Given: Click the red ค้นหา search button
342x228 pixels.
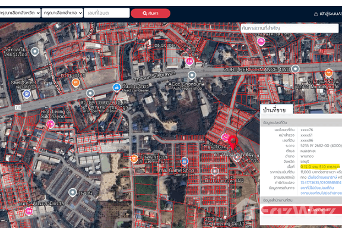Looking at the screenshot, I should (150, 13).
